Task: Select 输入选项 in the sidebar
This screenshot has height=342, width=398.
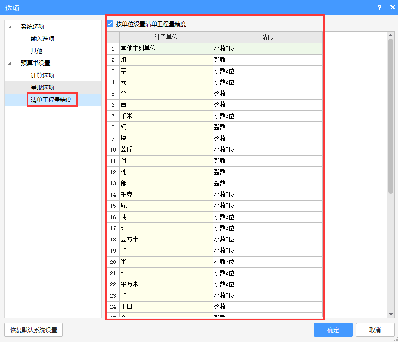Action: [x=42, y=39]
